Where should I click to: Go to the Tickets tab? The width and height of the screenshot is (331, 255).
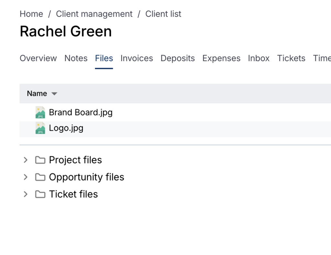click(x=291, y=58)
